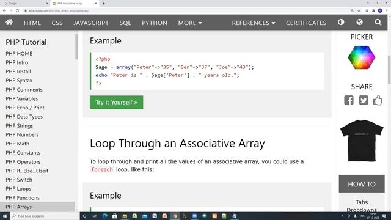The width and height of the screenshot is (391, 220).
Task: Open a new browser tab
Action: pos(103,4)
